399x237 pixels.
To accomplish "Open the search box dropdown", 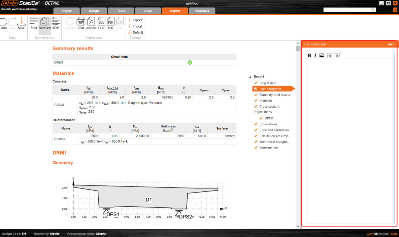I will tap(374, 10).
